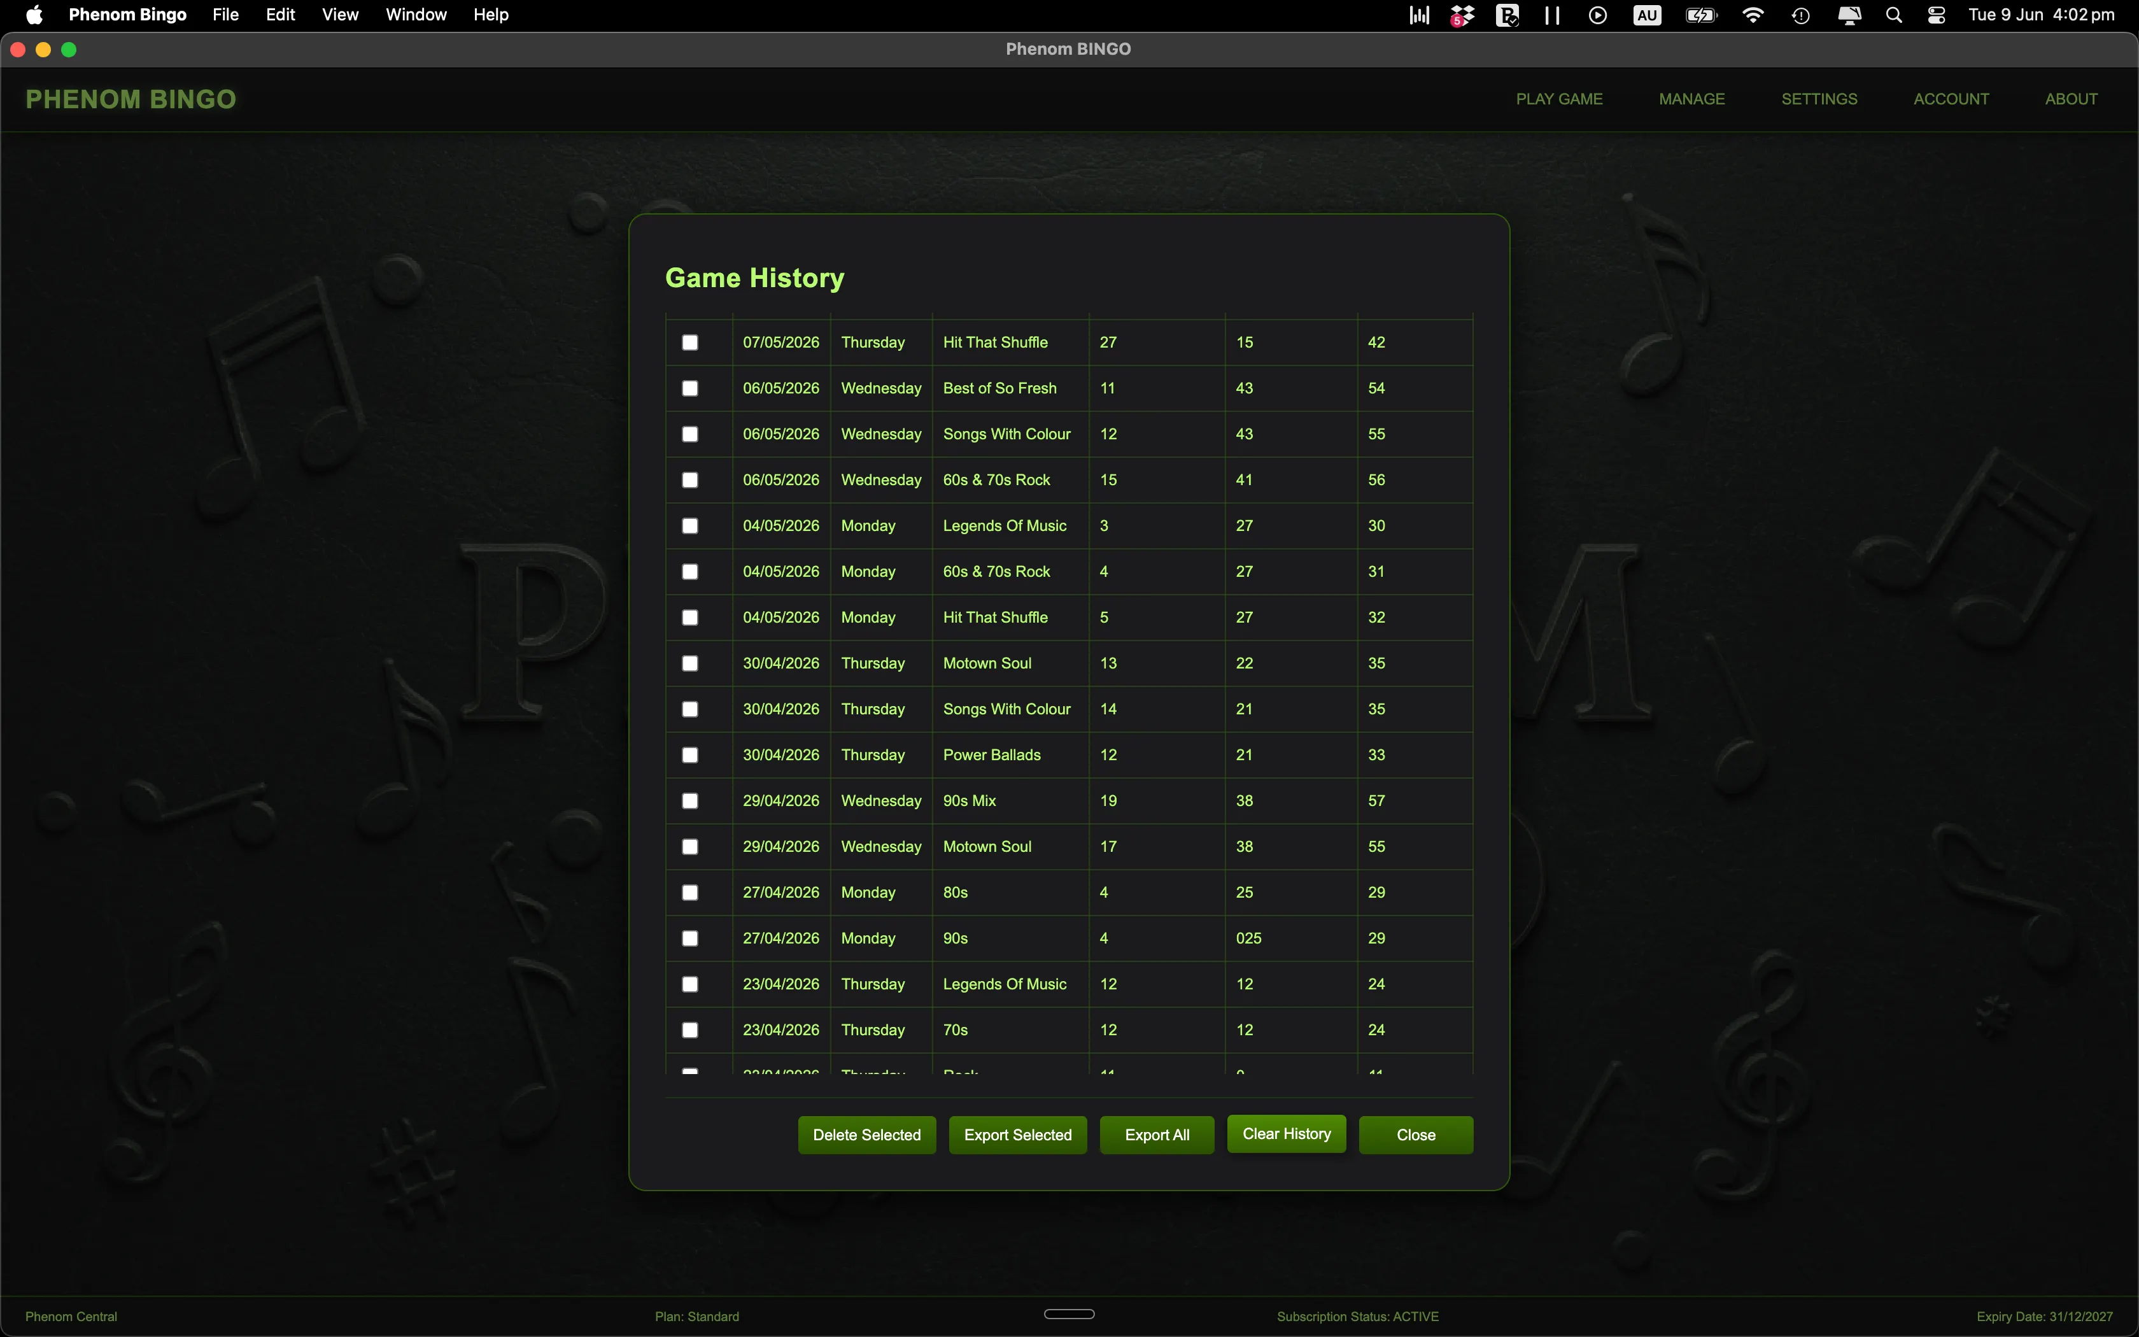
Task: Click the Export All button
Action: (x=1157, y=1135)
